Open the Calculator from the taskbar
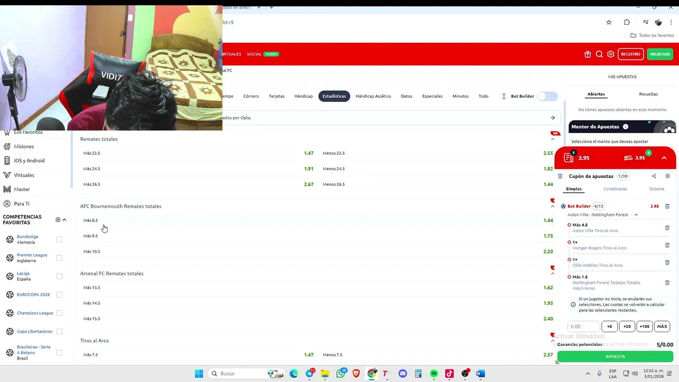Viewport: 679px width, 382px height. [418, 374]
